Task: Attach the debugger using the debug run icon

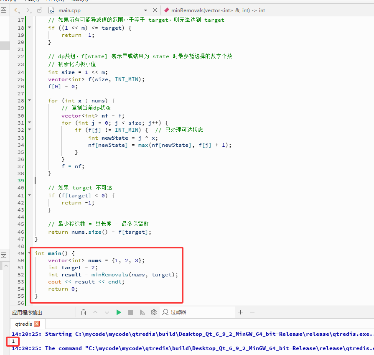Action: 142,312
